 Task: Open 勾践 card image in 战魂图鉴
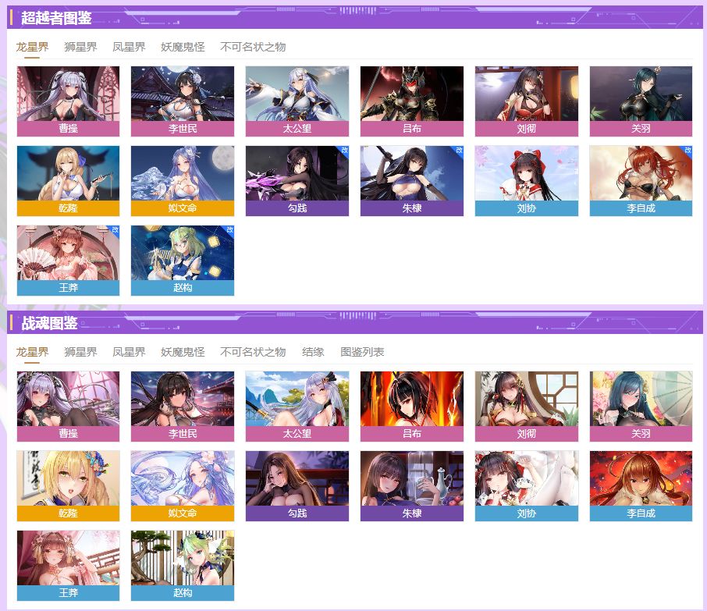click(x=297, y=478)
